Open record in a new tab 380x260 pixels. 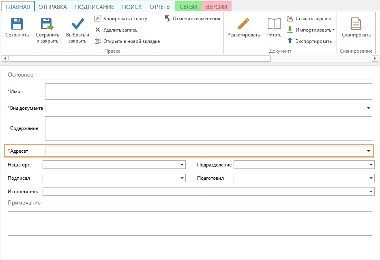pos(98,41)
